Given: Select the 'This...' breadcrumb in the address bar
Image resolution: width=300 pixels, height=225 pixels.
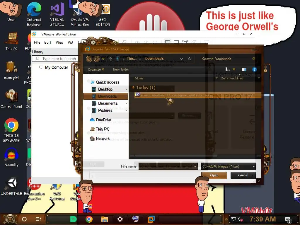Looking at the screenshot, I should tap(132, 59).
